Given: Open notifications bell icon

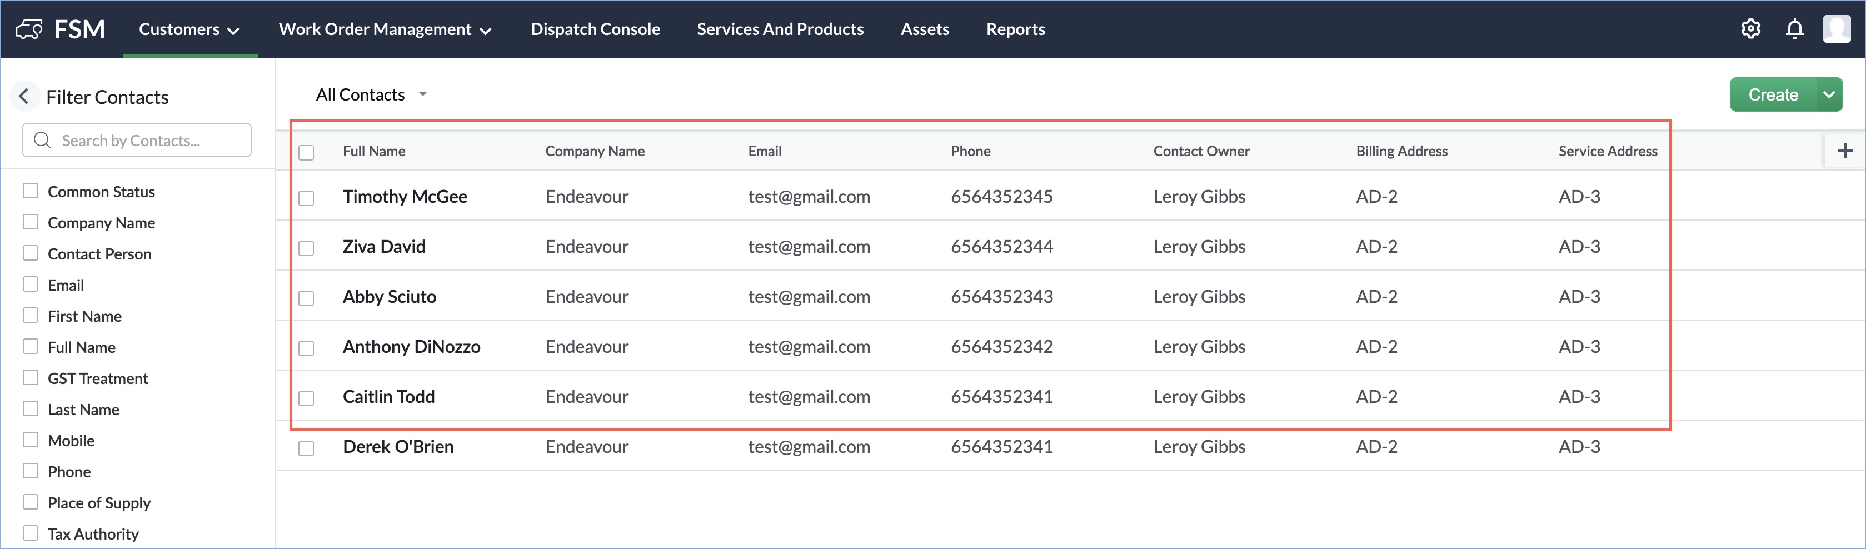Looking at the screenshot, I should pos(1794,29).
